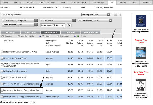Sort by Morningstar Risk column header
The image size is (153, 105).
pos(53,43)
